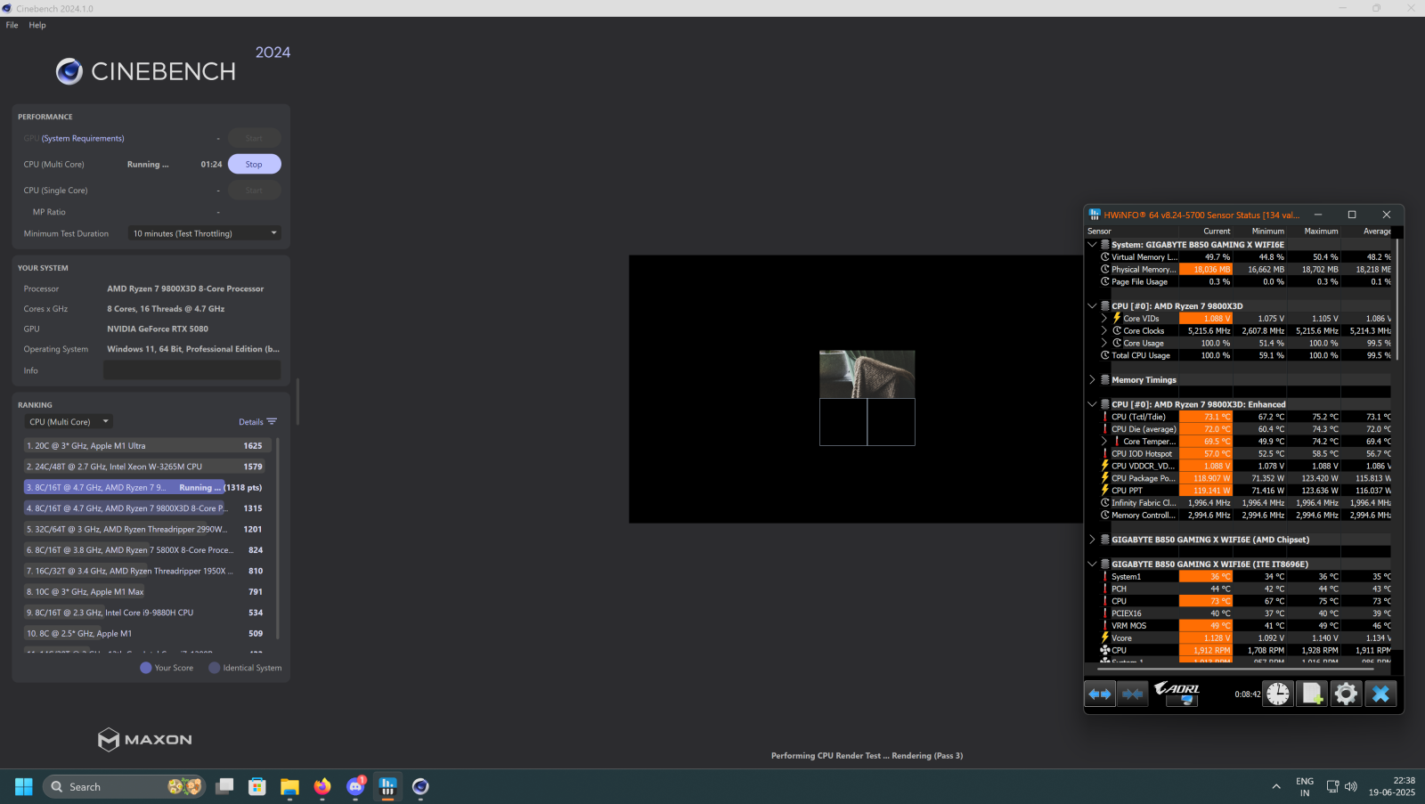The height and width of the screenshot is (804, 1425).
Task: Open the ranking CPU (Multi Core) dropdown
Action: [68, 422]
